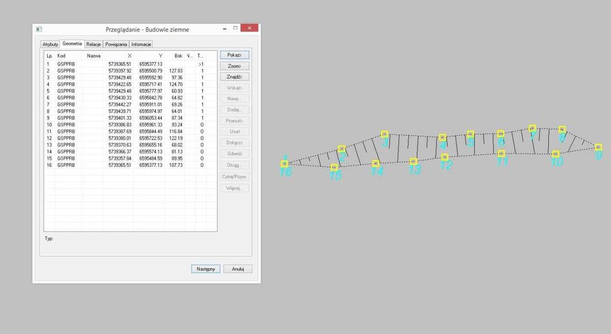Click the Bok value 127.83
This screenshot has height=334, width=611.
coord(176,71)
